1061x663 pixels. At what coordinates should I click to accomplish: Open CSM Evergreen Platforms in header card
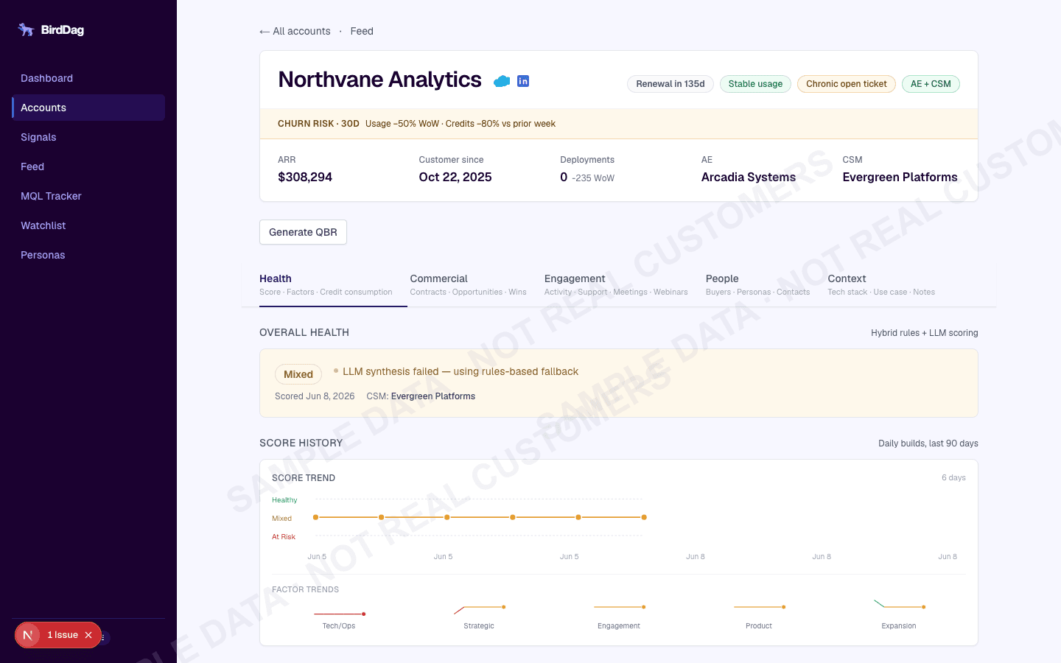pyautogui.click(x=900, y=177)
